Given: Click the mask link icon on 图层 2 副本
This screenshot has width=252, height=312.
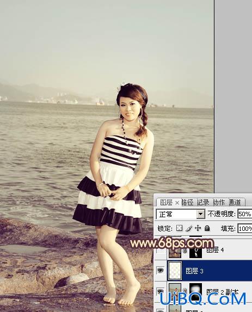Looking at the screenshot, I should [x=185, y=291].
